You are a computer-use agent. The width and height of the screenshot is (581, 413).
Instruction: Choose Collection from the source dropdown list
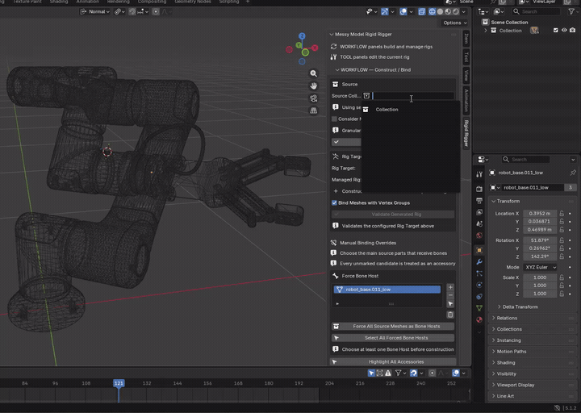[387, 110]
